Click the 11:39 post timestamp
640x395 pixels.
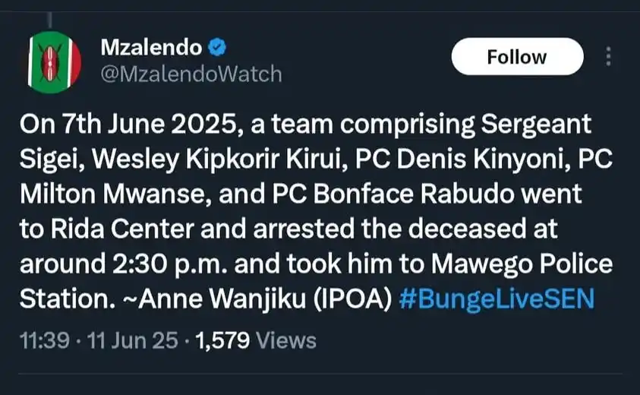coord(45,340)
